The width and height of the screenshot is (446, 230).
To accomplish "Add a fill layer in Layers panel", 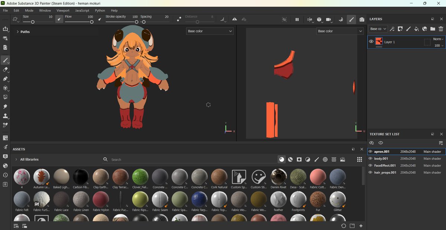I will pos(417,29).
